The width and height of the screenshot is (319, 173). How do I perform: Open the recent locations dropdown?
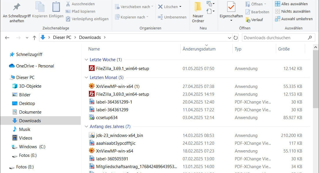click(27, 38)
